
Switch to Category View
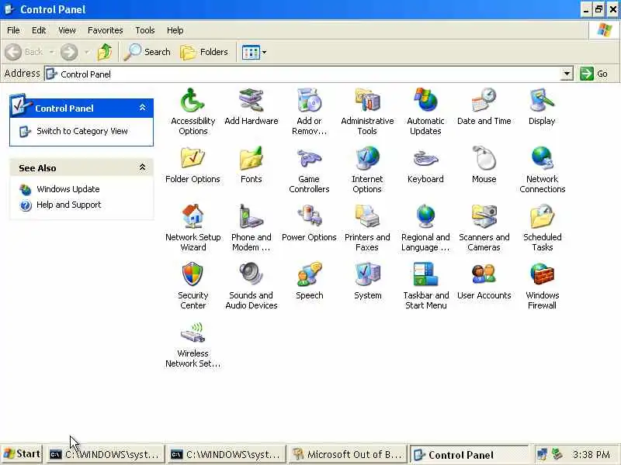click(82, 131)
